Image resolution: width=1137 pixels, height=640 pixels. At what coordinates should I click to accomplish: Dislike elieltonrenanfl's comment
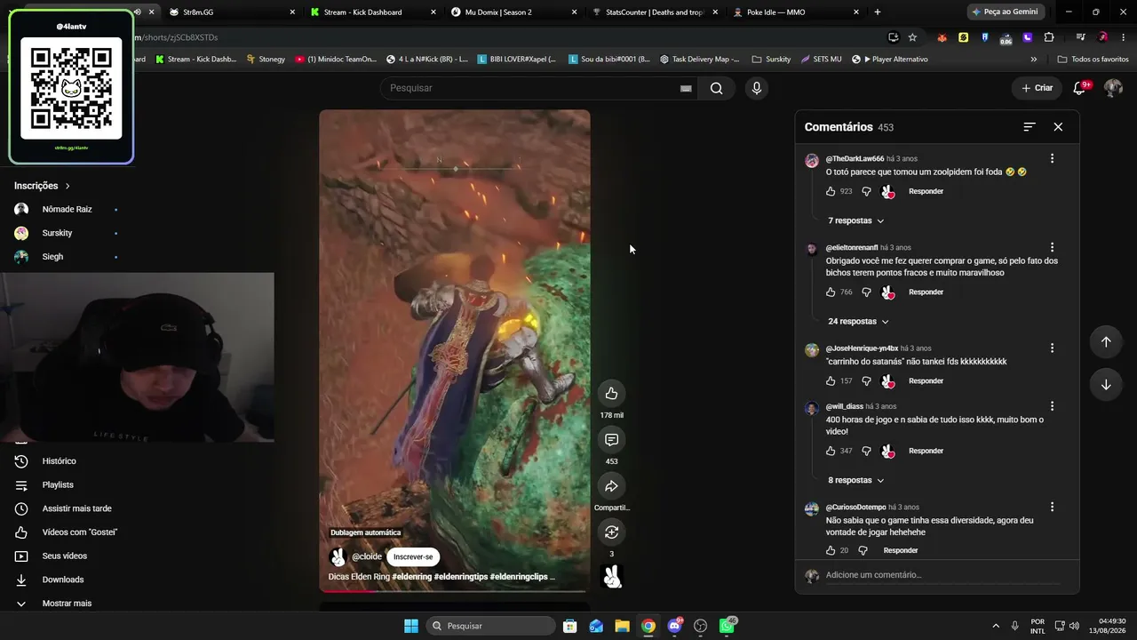(866, 292)
